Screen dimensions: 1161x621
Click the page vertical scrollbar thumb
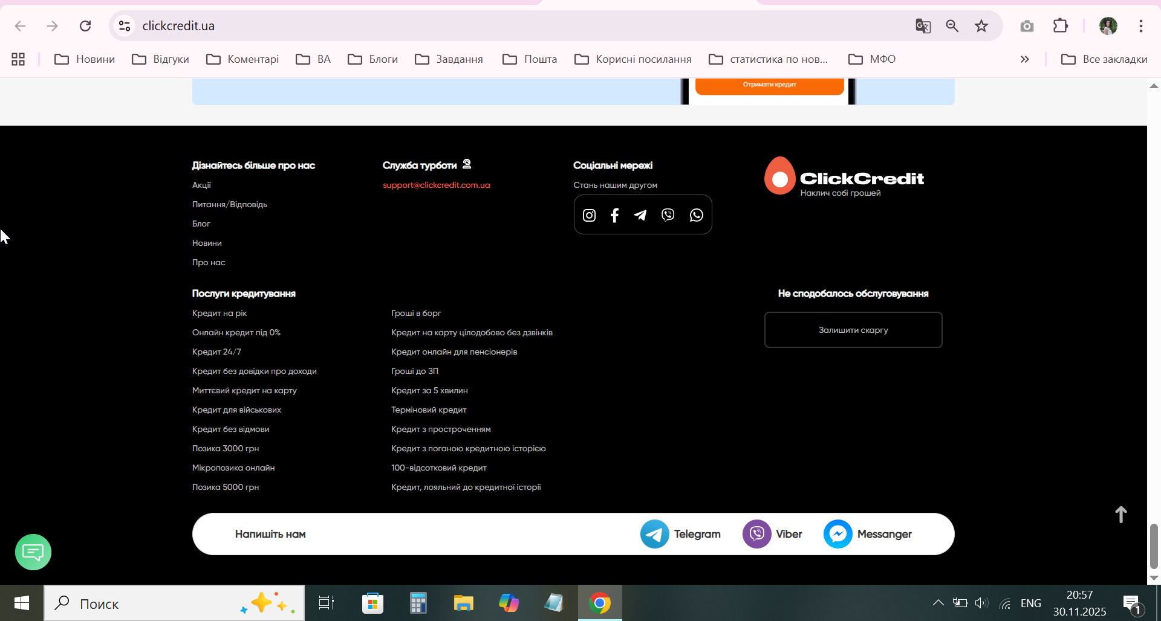click(1154, 546)
